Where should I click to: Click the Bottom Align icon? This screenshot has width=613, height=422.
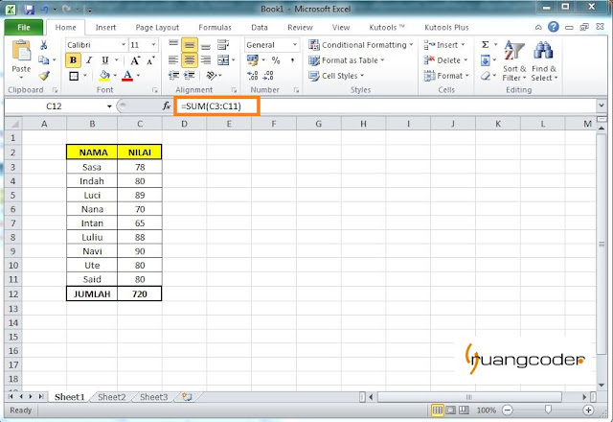[x=206, y=45]
